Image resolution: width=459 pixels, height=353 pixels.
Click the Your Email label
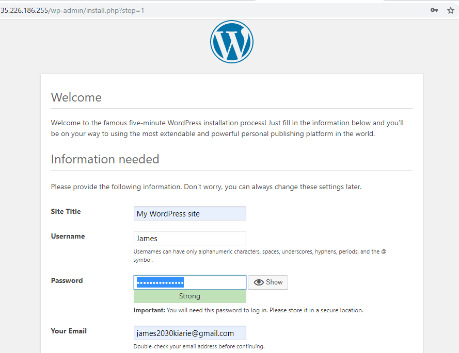[69, 331]
